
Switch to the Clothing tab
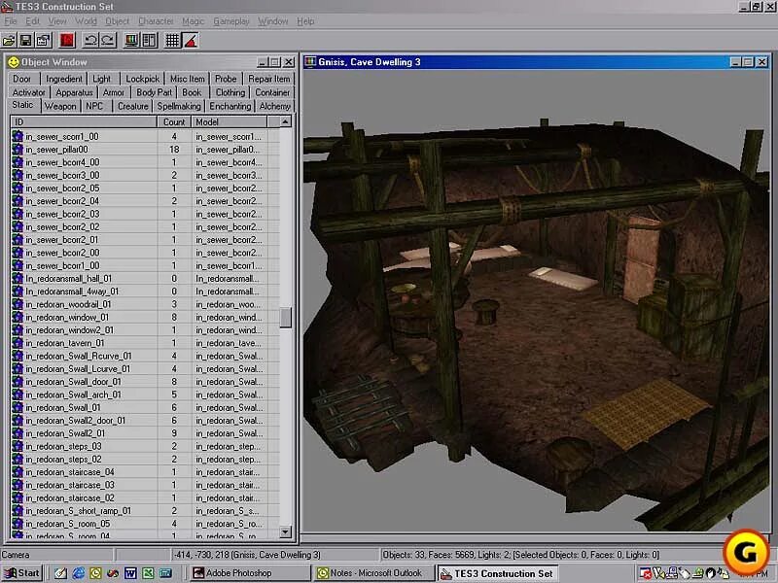coord(230,92)
